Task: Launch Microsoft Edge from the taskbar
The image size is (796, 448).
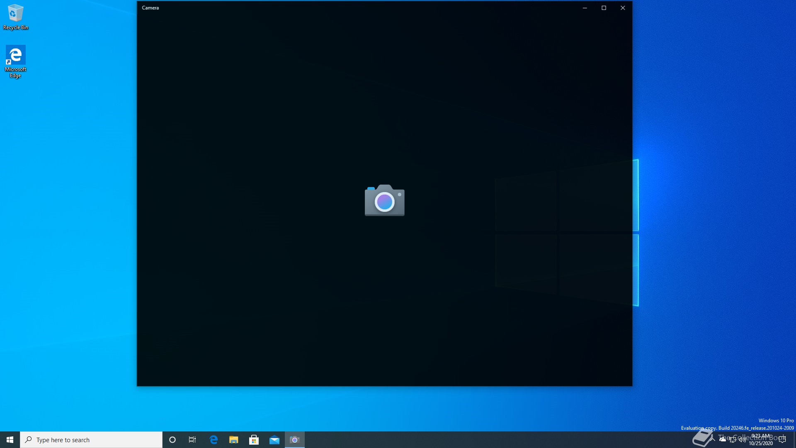Action: (x=214, y=440)
